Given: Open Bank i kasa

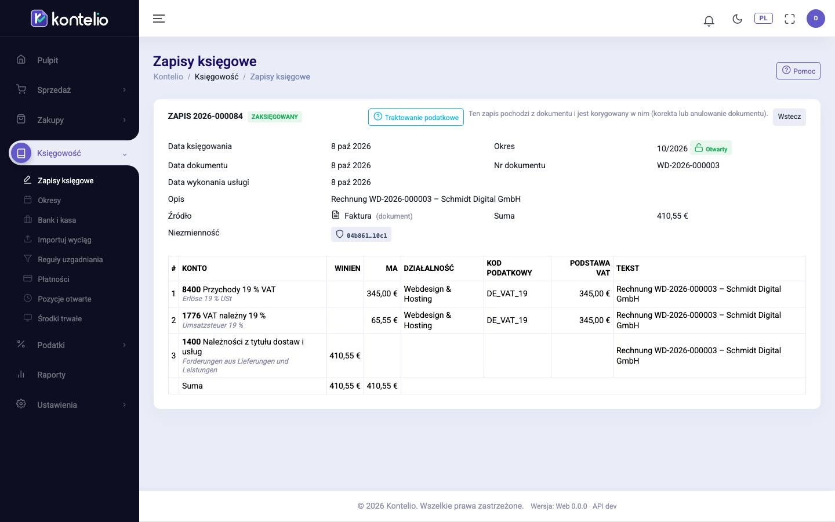Looking at the screenshot, I should pos(57,220).
